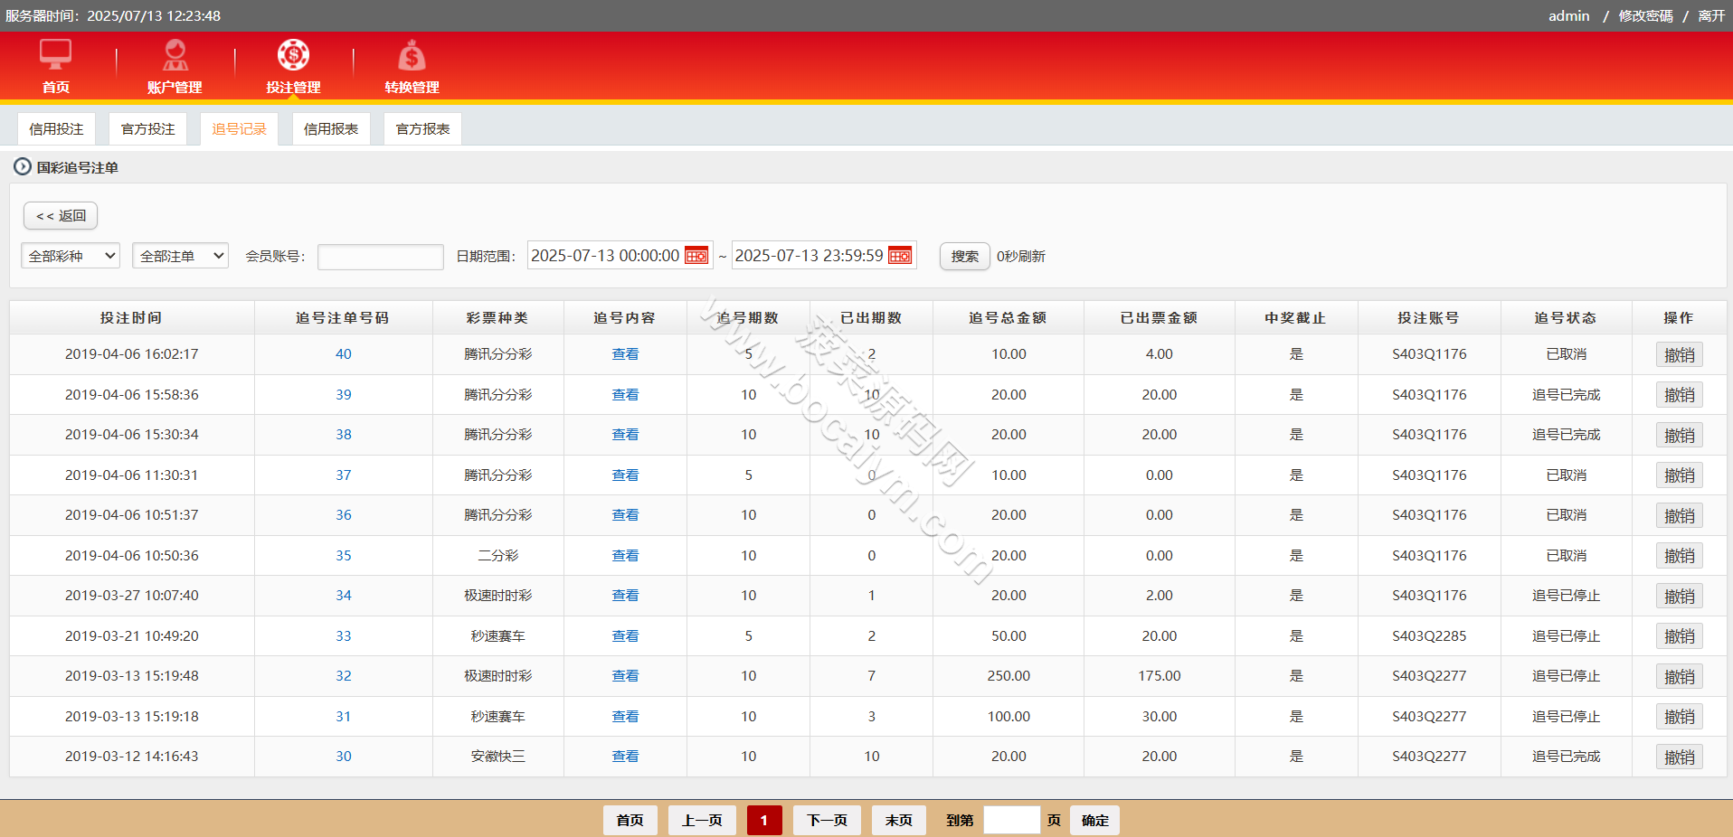Focus the 会员账号 input field
The width and height of the screenshot is (1733, 837).
click(381, 257)
